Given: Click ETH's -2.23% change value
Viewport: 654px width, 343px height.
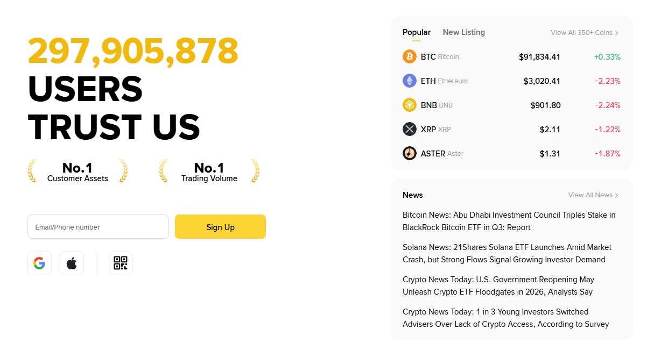Looking at the screenshot, I should tap(607, 81).
